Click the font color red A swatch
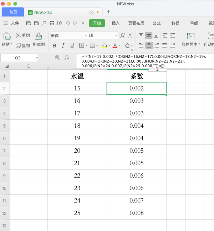Image resolution: width=214 pixels, height=231 pixels. click(115, 45)
